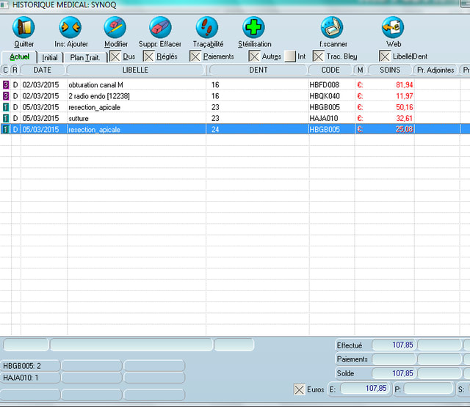This screenshot has height=407, width=470.
Task: Click the Quitter door icon
Action: click(x=23, y=28)
